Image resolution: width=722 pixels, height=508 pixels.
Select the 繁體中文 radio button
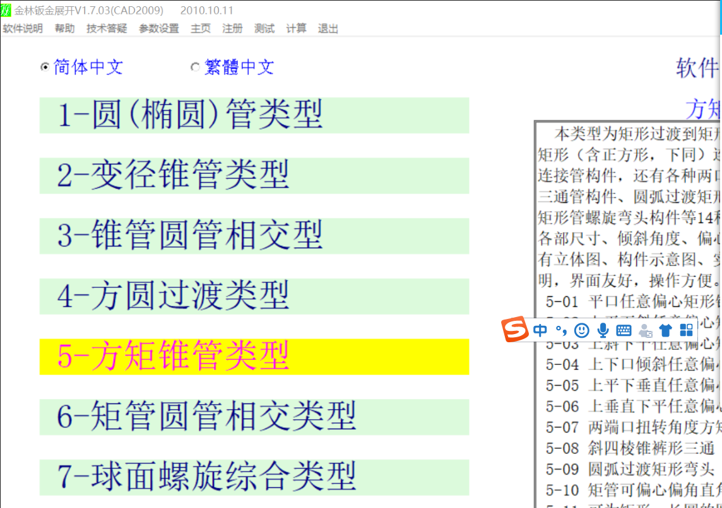pyautogui.click(x=195, y=67)
